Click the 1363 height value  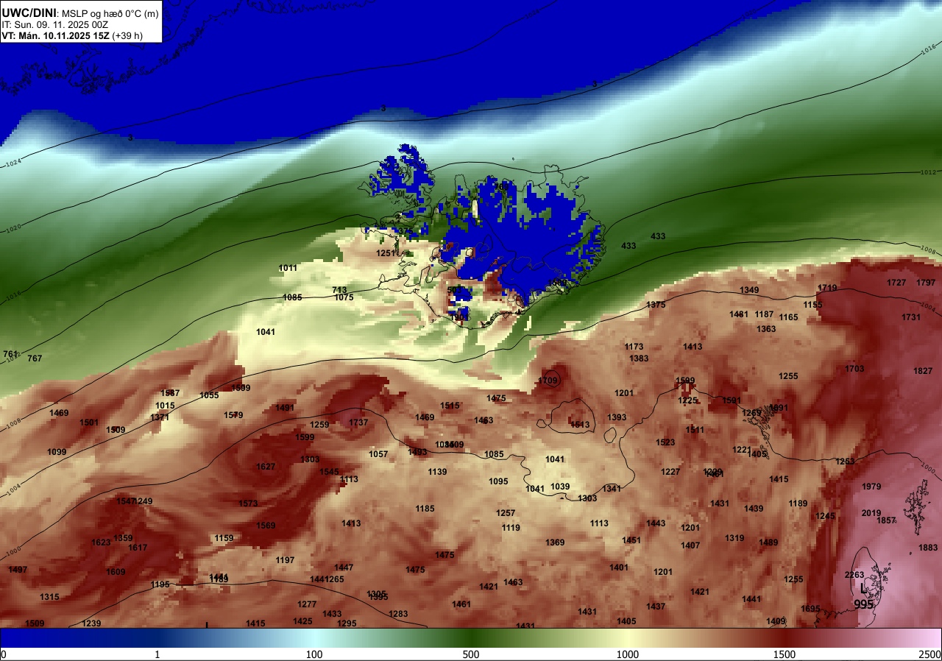[x=766, y=329]
